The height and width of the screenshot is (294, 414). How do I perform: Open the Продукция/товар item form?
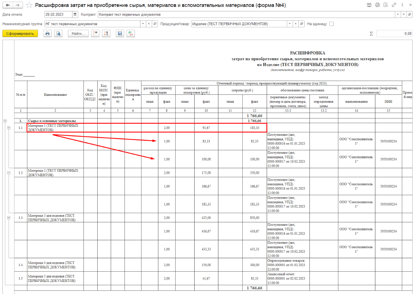click(x=302, y=24)
